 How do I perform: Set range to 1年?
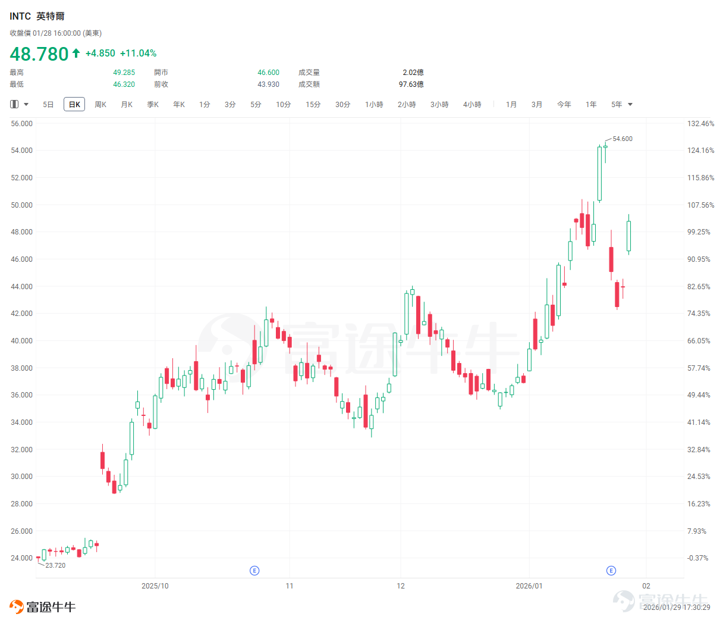pos(591,105)
